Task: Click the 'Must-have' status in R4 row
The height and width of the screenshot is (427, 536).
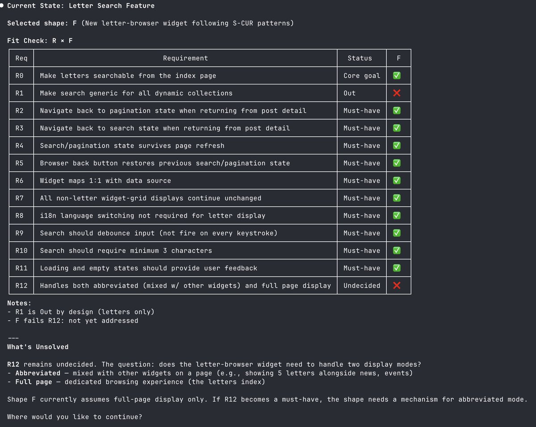Action: point(362,146)
